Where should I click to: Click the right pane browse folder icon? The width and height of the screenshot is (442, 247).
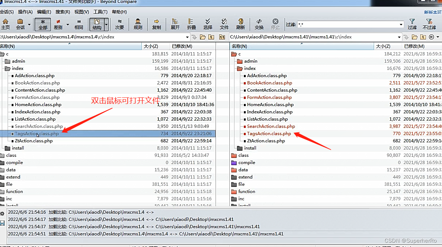tap(414, 37)
